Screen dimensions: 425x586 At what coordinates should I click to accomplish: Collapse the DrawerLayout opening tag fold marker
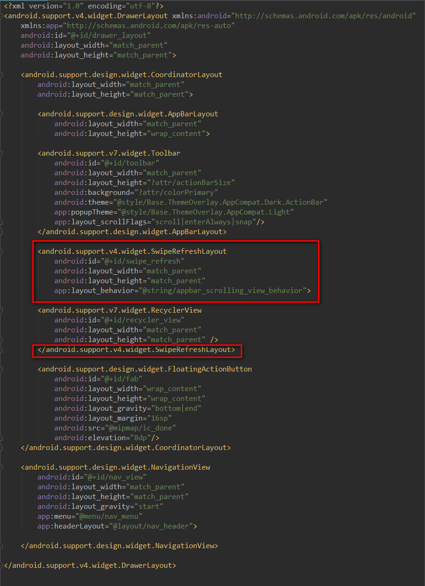coord(1,16)
